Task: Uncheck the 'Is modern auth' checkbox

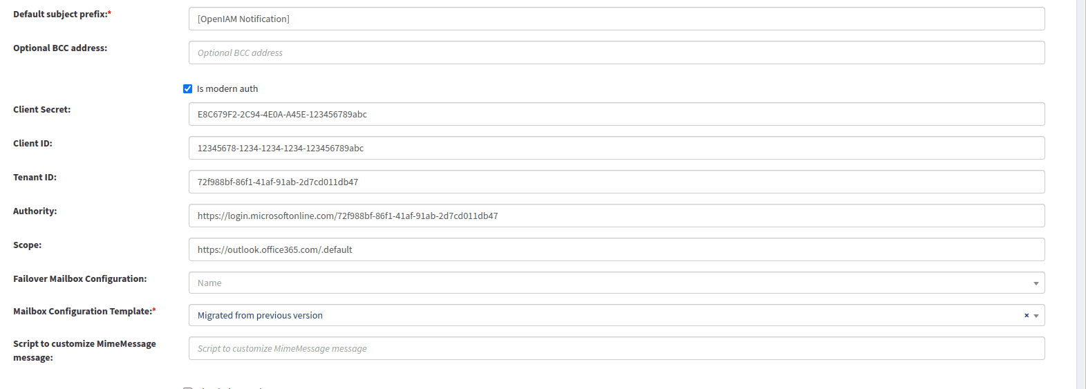Action: [x=187, y=88]
